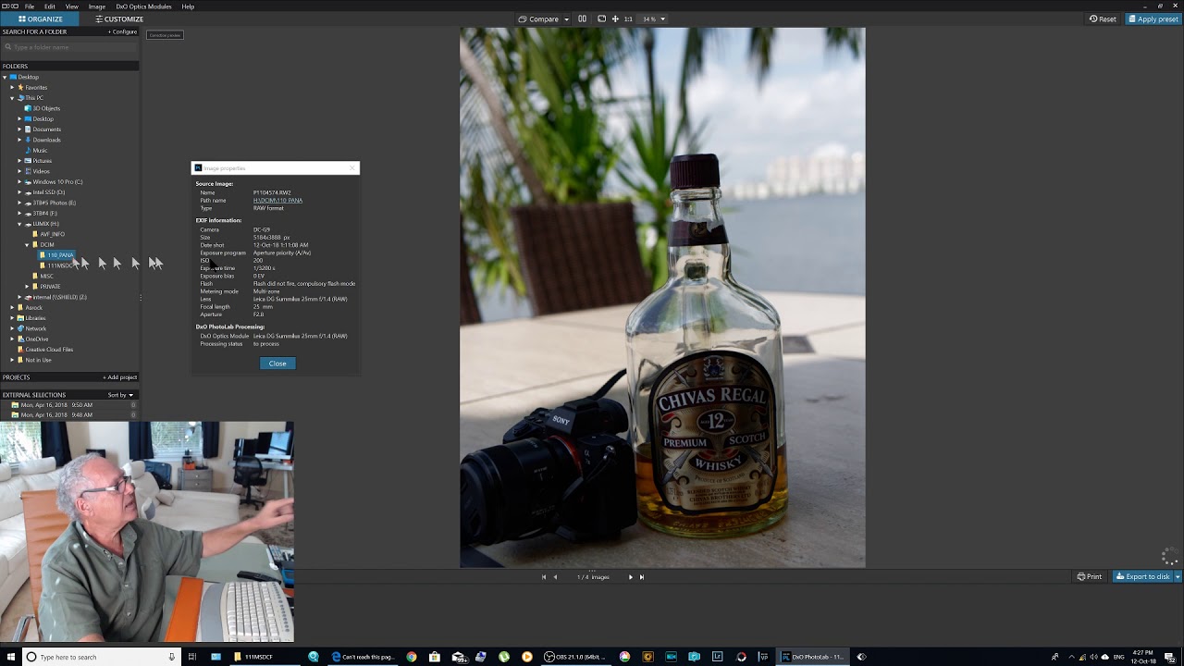The image size is (1184, 666).
Task: Collapse the DCIM folder node
Action: pos(27,245)
